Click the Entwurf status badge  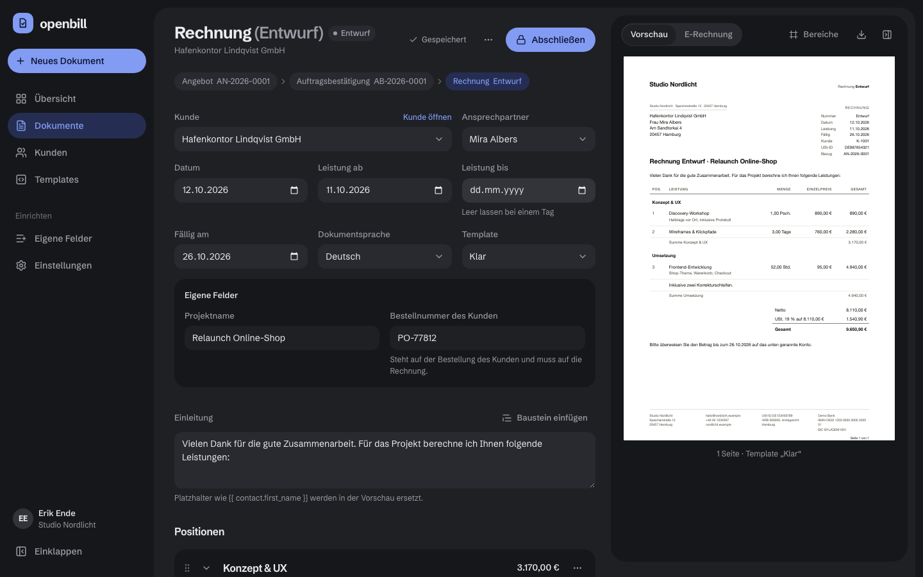(352, 33)
